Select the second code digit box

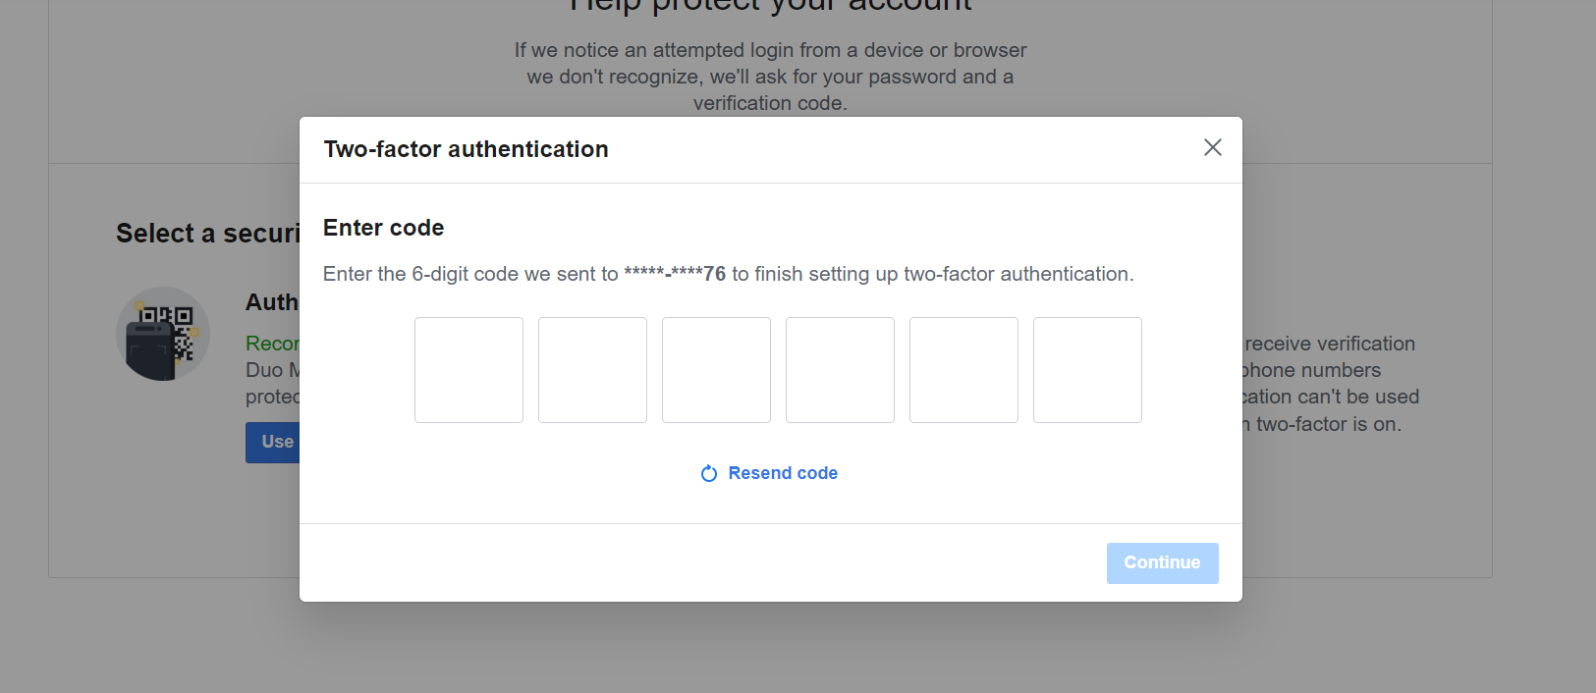click(592, 370)
